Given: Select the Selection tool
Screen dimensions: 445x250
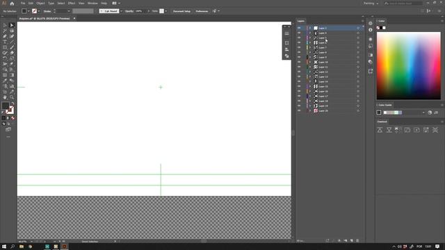Looking at the screenshot, I should click(x=5, y=25).
